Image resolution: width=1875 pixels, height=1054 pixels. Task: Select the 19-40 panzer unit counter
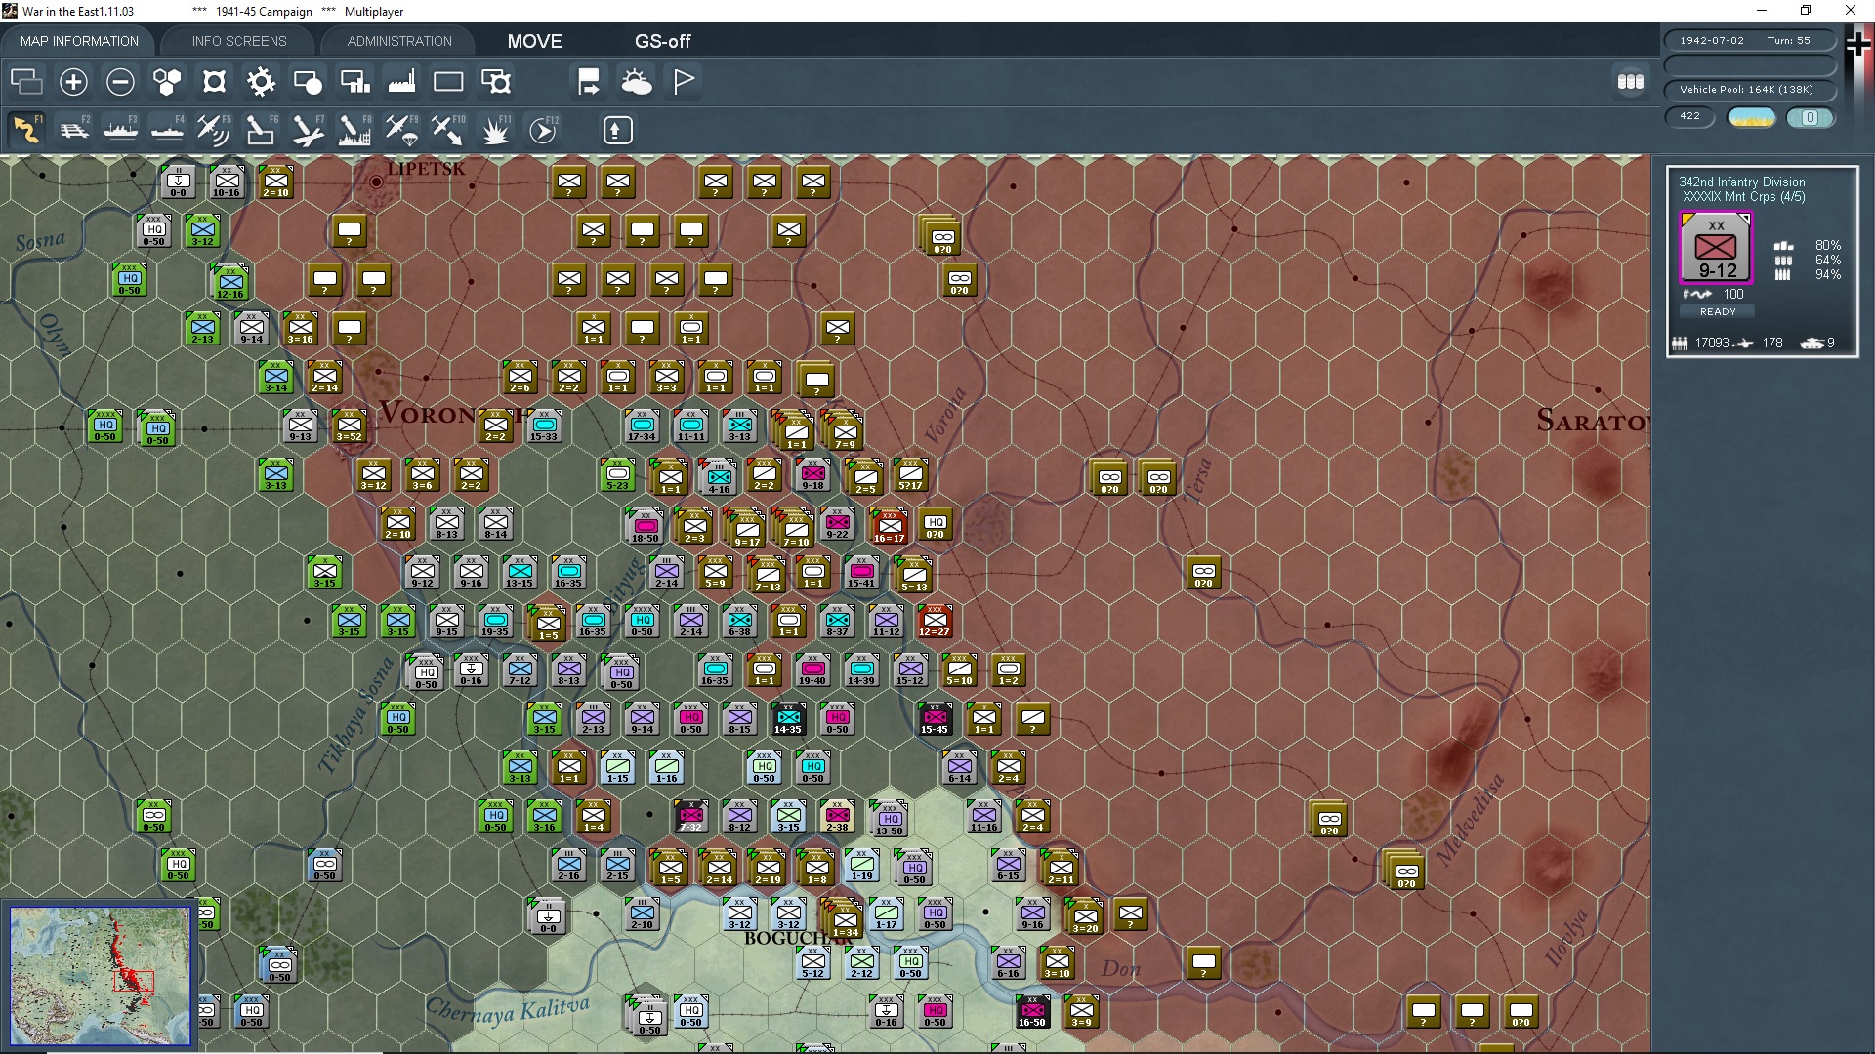click(812, 669)
